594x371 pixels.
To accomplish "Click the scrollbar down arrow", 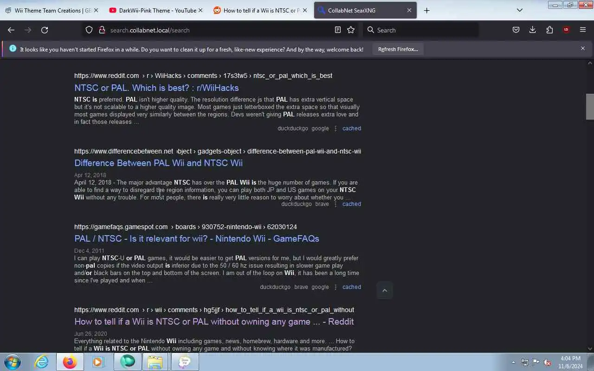I will pos(590,349).
